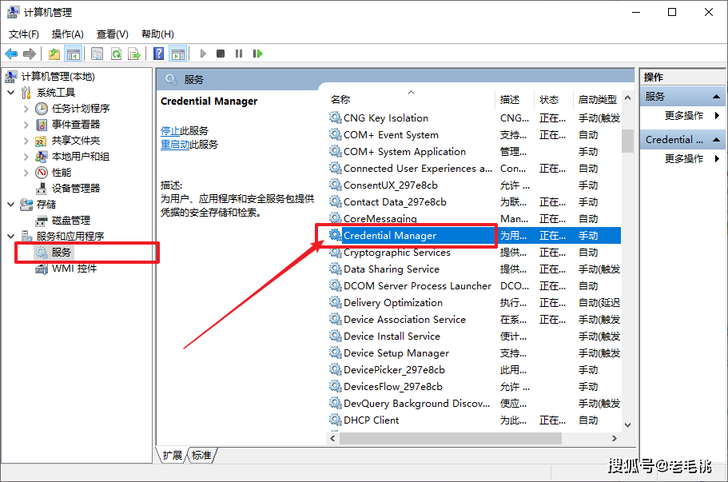
Task: Click the Restart Service toolbar icon
Action: pos(257,54)
